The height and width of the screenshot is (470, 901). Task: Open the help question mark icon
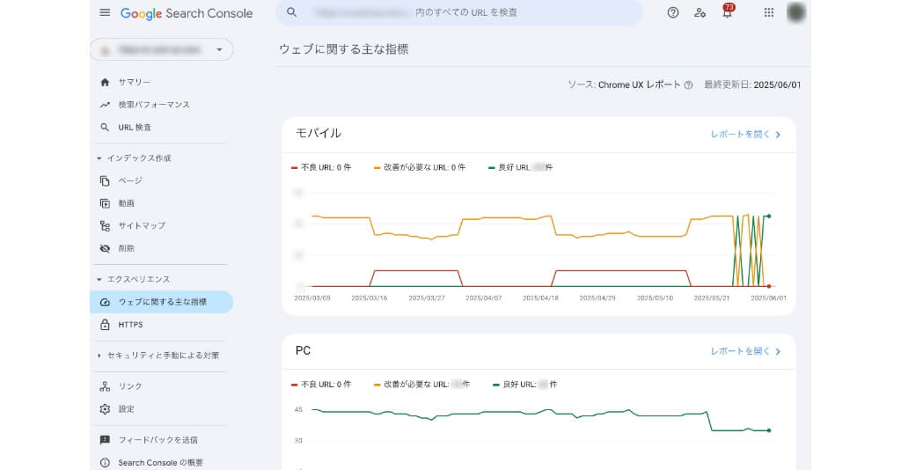tap(673, 12)
